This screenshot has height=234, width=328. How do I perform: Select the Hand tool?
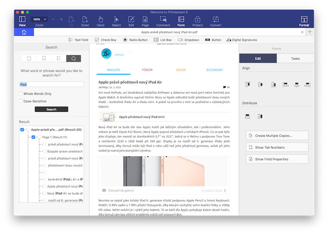[x=101, y=21]
